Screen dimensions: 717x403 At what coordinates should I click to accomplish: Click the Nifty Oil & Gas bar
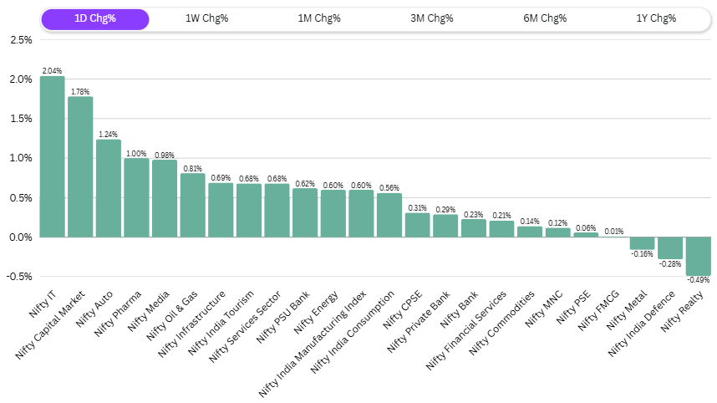point(192,206)
